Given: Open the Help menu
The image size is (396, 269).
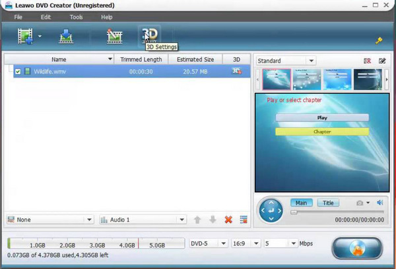Looking at the screenshot, I should pyautogui.click(x=106, y=17).
